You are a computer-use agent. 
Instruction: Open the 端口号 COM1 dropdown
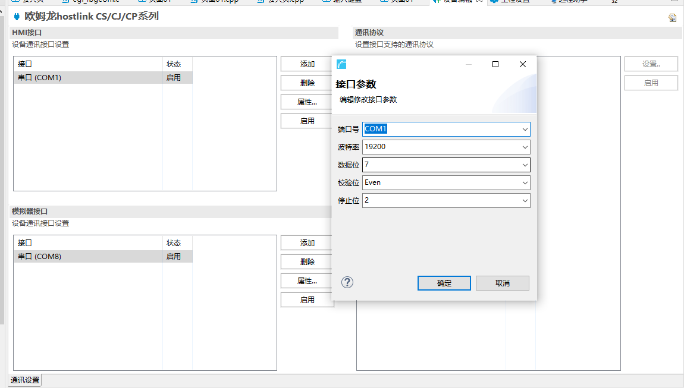525,130
